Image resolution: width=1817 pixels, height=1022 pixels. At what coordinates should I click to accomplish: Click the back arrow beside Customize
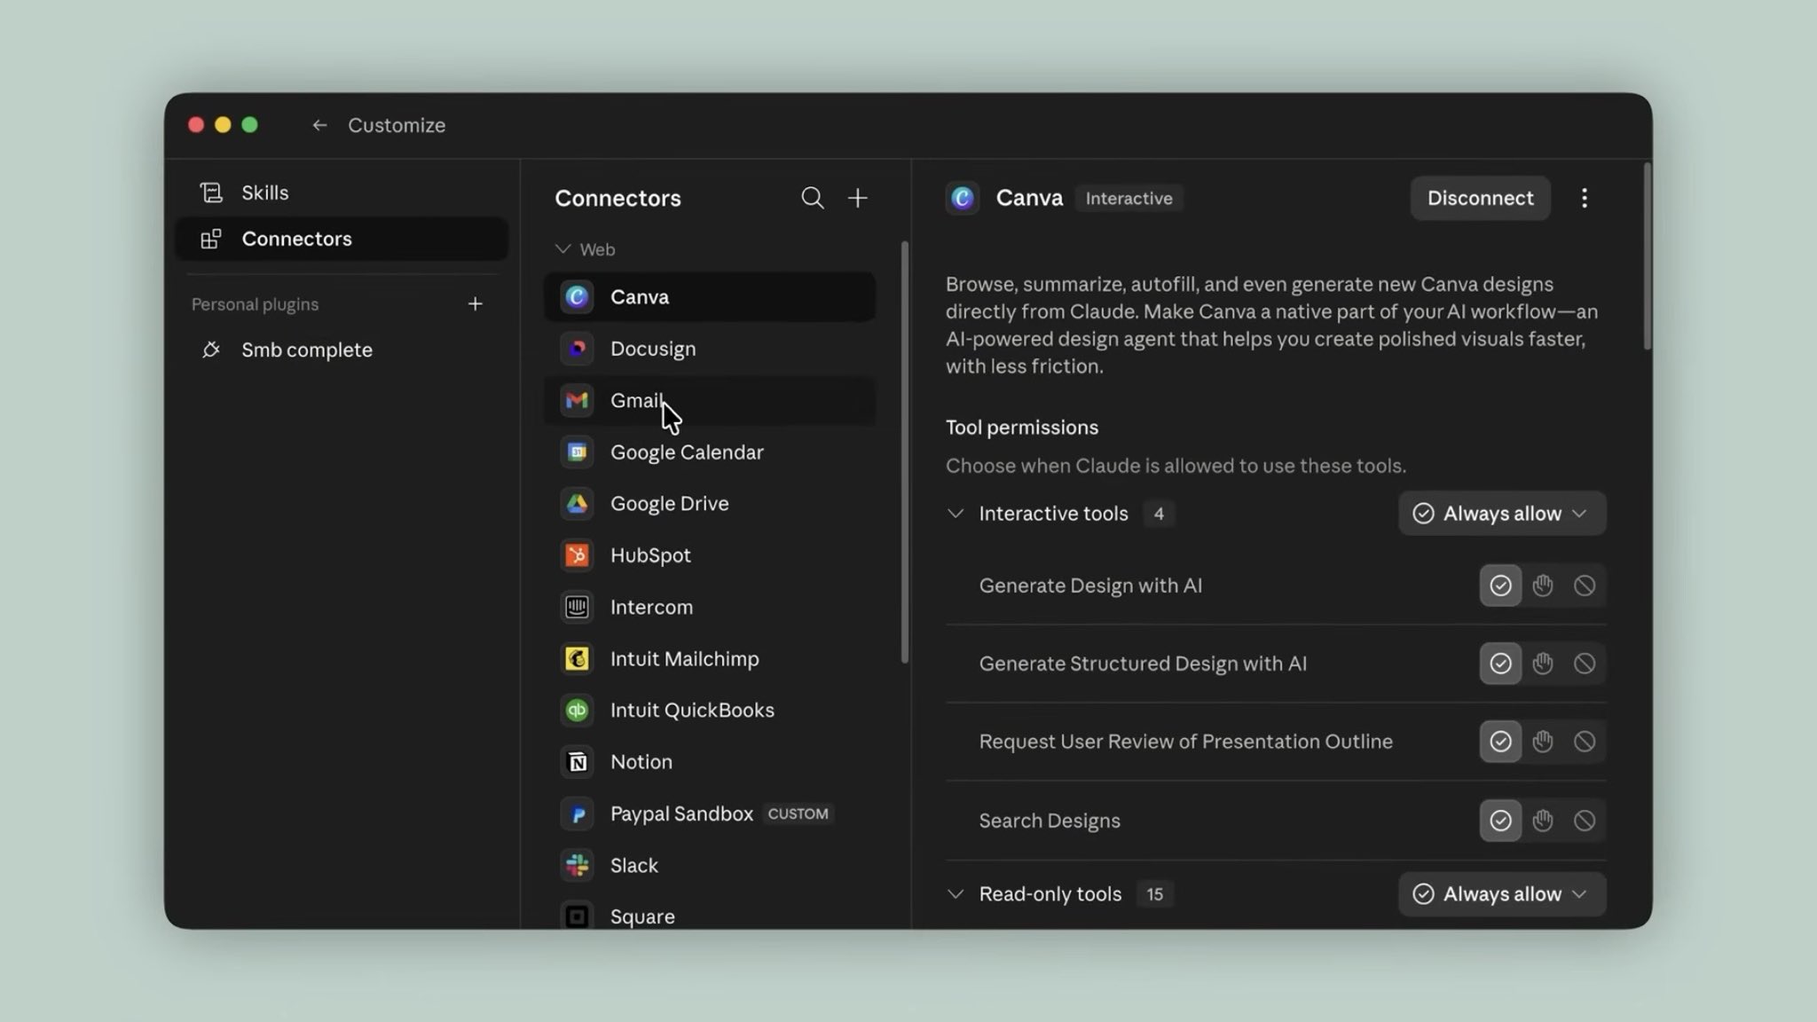(x=319, y=125)
